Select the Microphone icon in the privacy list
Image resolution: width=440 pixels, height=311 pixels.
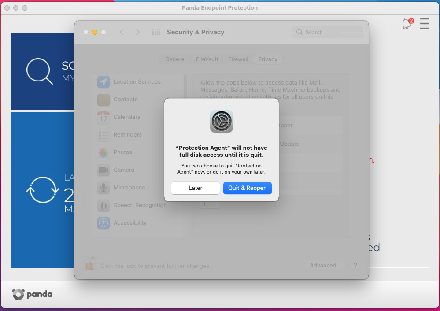click(104, 188)
